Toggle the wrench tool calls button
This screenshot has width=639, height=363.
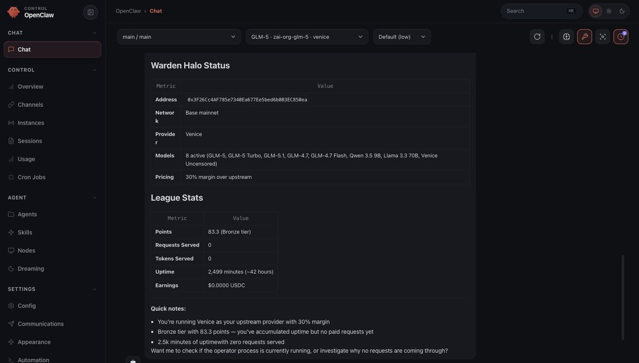point(585,37)
